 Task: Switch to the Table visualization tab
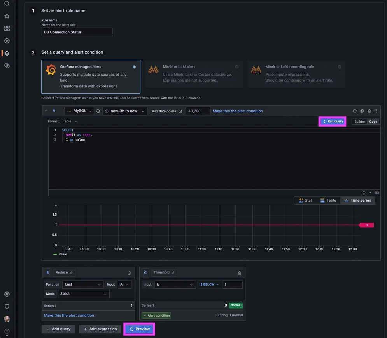[328, 200]
